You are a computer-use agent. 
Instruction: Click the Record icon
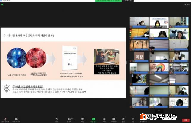tap(104, 119)
